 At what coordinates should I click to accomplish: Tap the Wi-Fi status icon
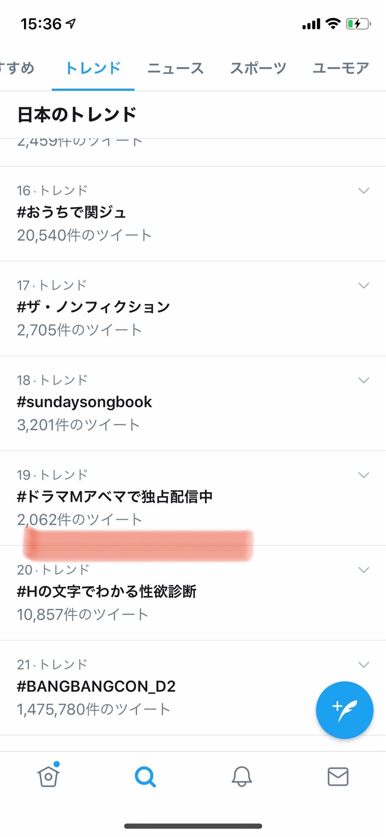coord(333,24)
